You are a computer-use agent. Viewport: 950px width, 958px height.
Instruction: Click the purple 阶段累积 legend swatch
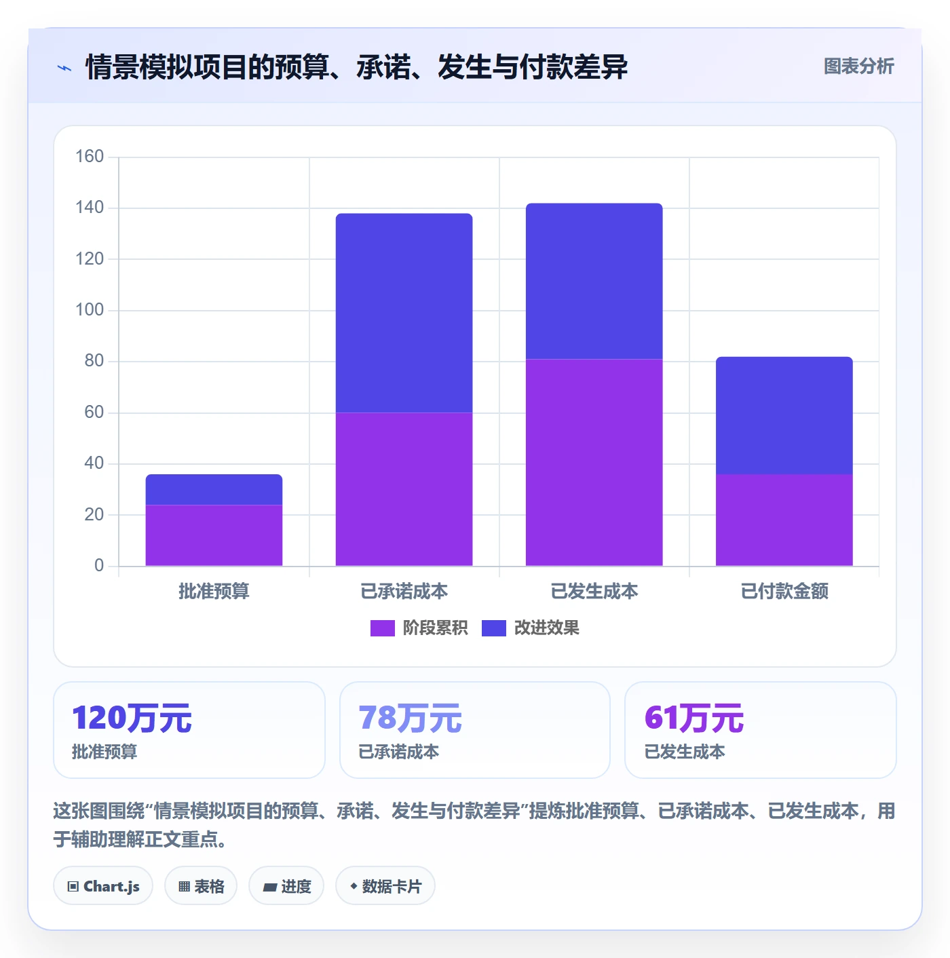tap(382, 628)
